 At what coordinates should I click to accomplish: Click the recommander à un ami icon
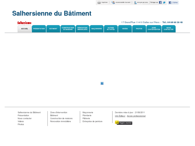(x=113, y=2)
